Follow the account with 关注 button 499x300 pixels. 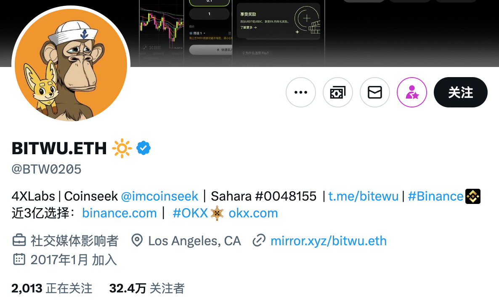pyautogui.click(x=460, y=92)
